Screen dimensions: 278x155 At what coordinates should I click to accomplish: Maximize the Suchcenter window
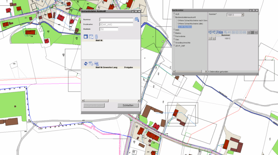pyautogui.click(x=253, y=11)
